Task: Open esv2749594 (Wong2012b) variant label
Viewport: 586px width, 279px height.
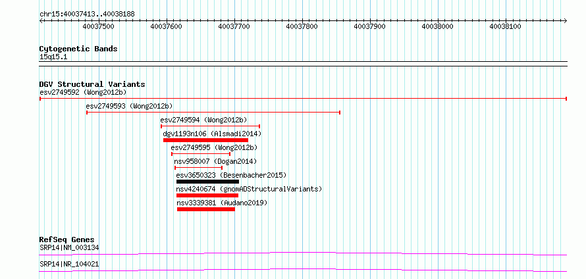Action: pos(204,120)
